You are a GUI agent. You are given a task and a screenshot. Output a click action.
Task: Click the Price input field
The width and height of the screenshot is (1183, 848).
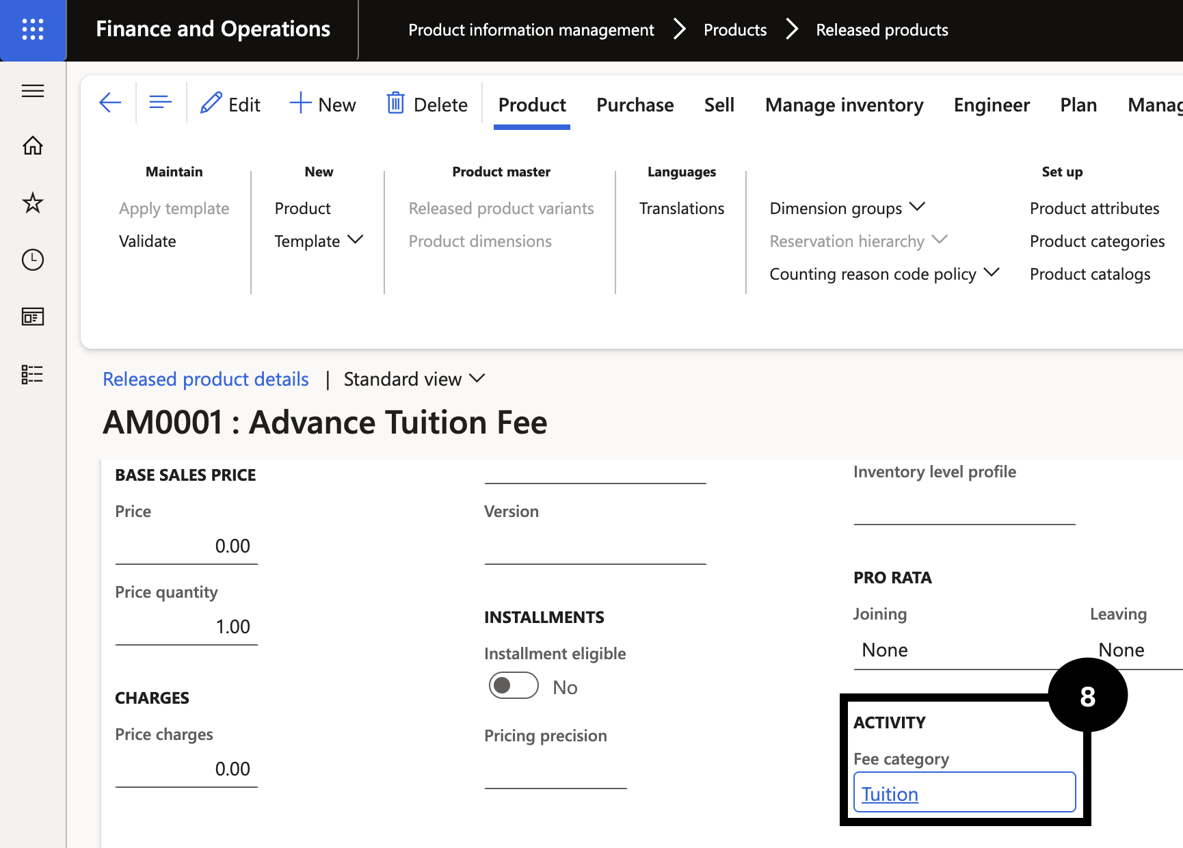tap(187, 546)
